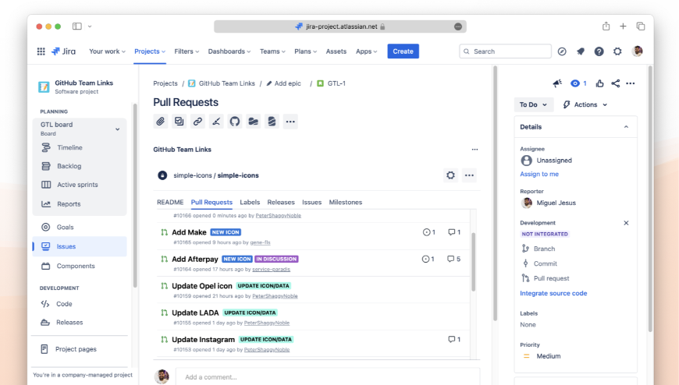This screenshot has height=385, width=679.
Task: Open the GitHub Team Links breadcrumb
Action: point(227,83)
